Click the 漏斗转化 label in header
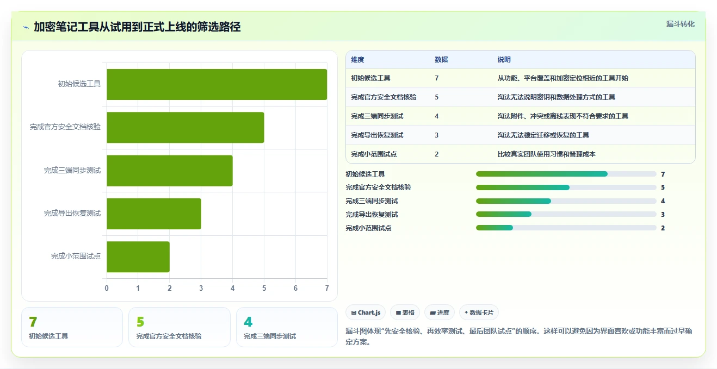717x369 pixels. (680, 24)
